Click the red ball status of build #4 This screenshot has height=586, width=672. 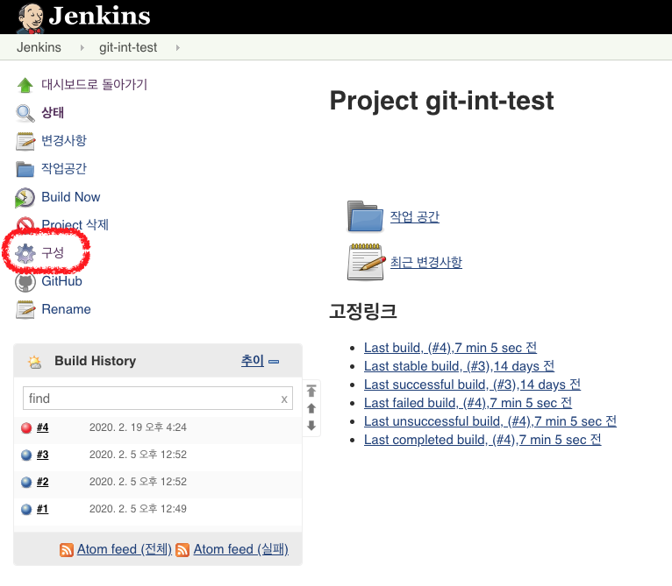(x=26, y=427)
